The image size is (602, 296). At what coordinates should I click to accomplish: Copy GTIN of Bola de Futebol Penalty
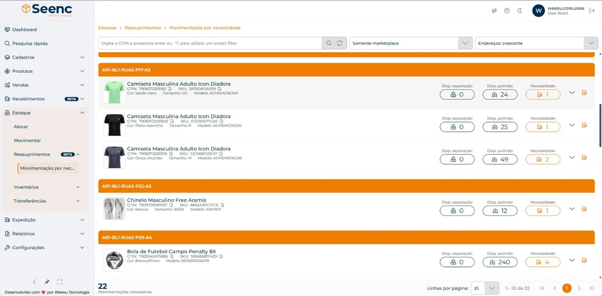tap(172, 256)
